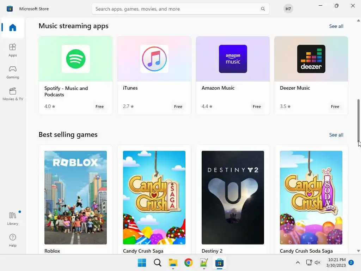
Task: Click the 4.0 rating on Spotify
Action: coord(50,107)
